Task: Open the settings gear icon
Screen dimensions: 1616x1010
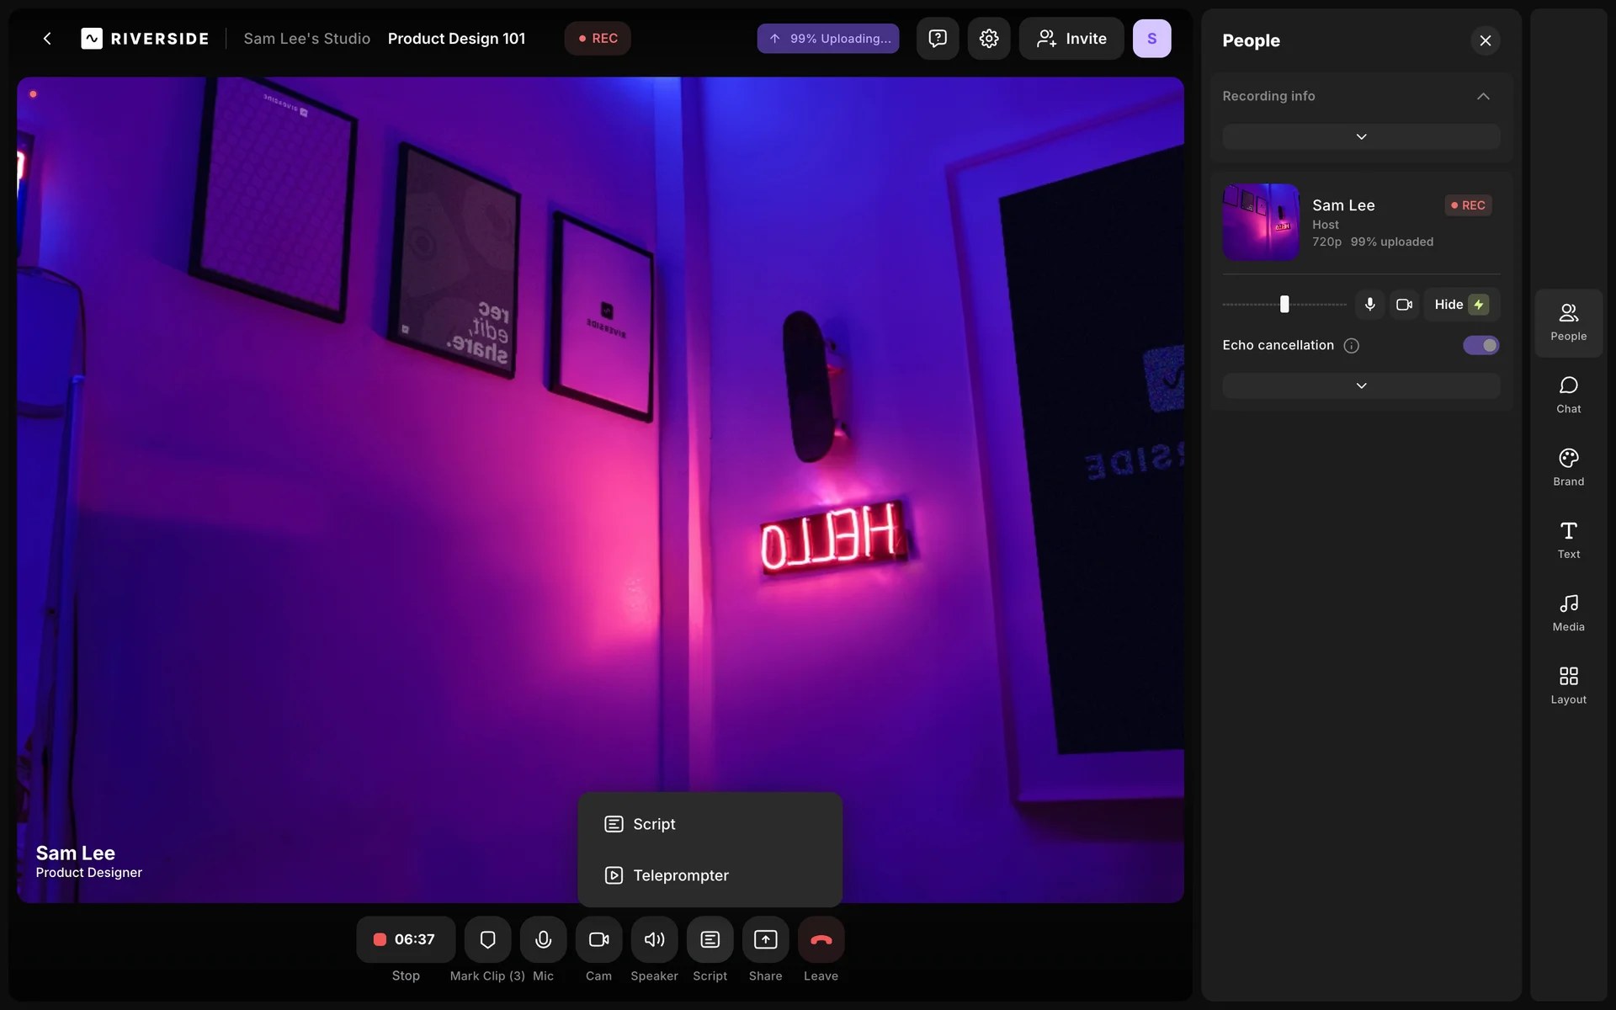Action: 989,39
